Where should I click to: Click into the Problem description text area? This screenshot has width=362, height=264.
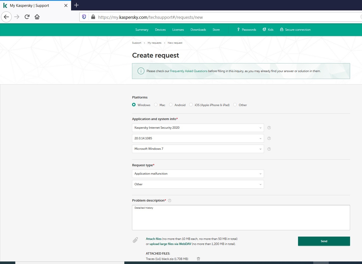pos(241,218)
